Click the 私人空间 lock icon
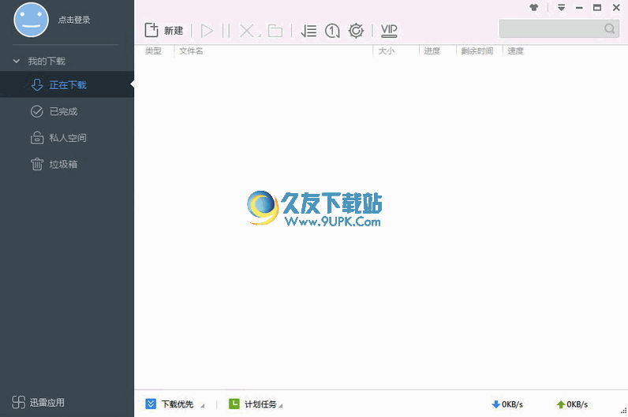 37,138
